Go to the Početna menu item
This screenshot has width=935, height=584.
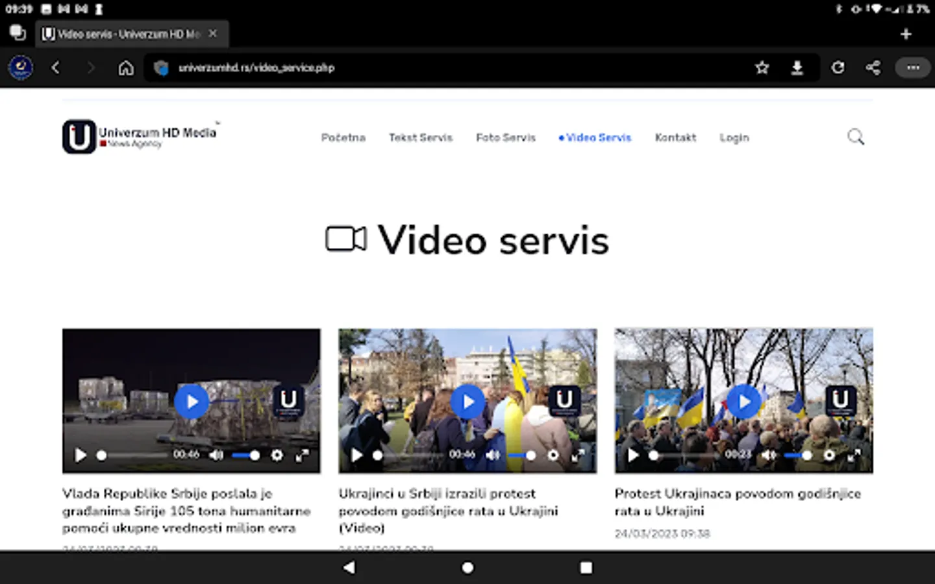343,138
